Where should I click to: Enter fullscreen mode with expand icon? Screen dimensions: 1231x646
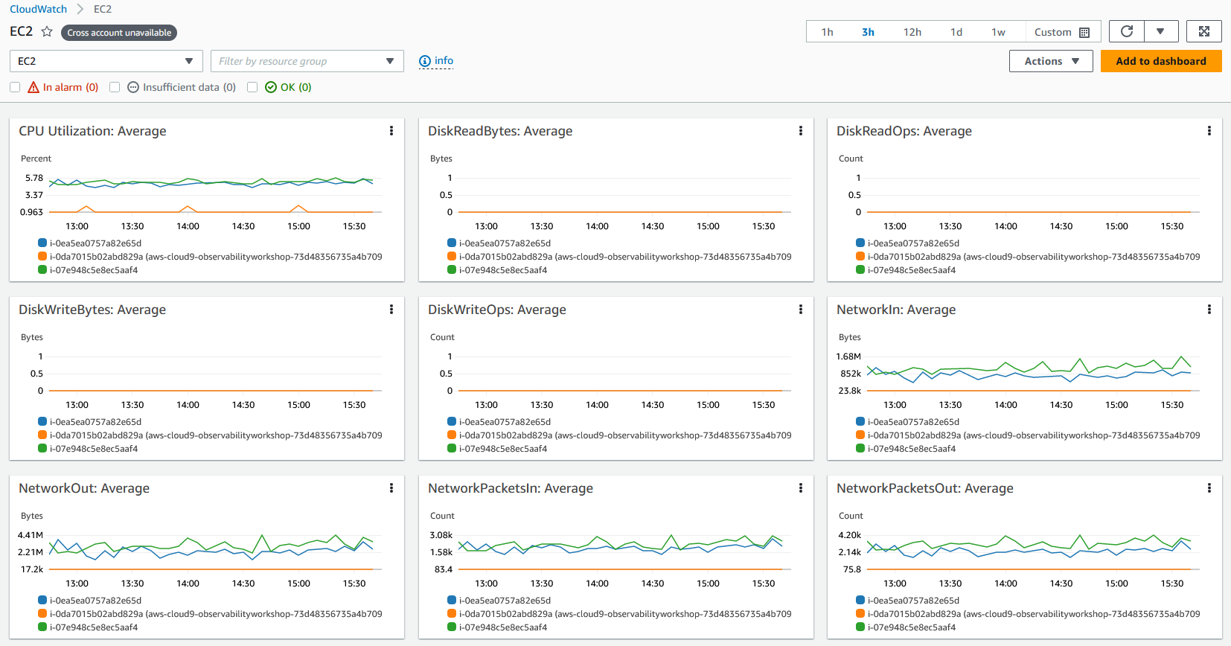click(x=1204, y=31)
